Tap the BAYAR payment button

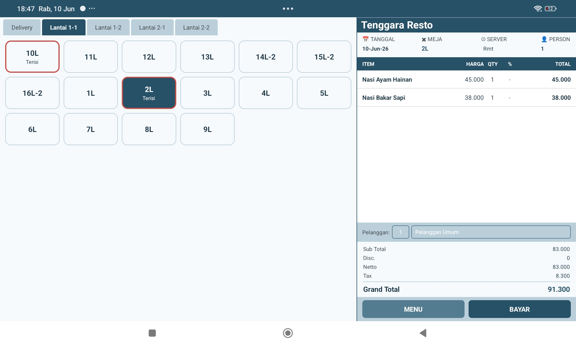520,309
